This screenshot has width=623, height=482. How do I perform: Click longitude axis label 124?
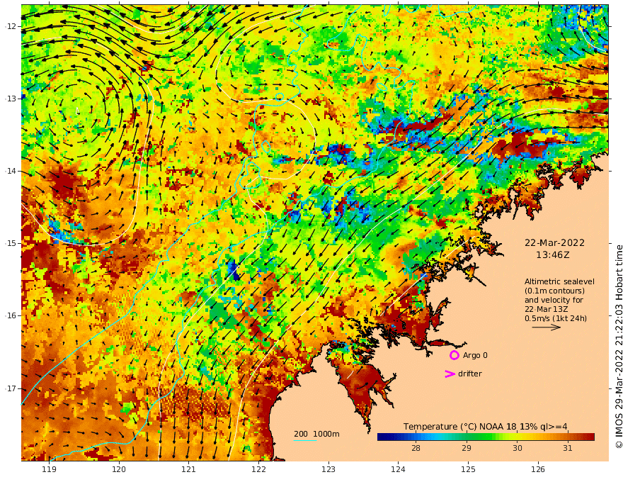point(399,469)
